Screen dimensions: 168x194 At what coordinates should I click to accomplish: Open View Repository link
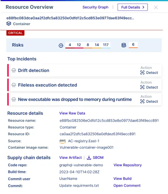[x=128, y=165]
